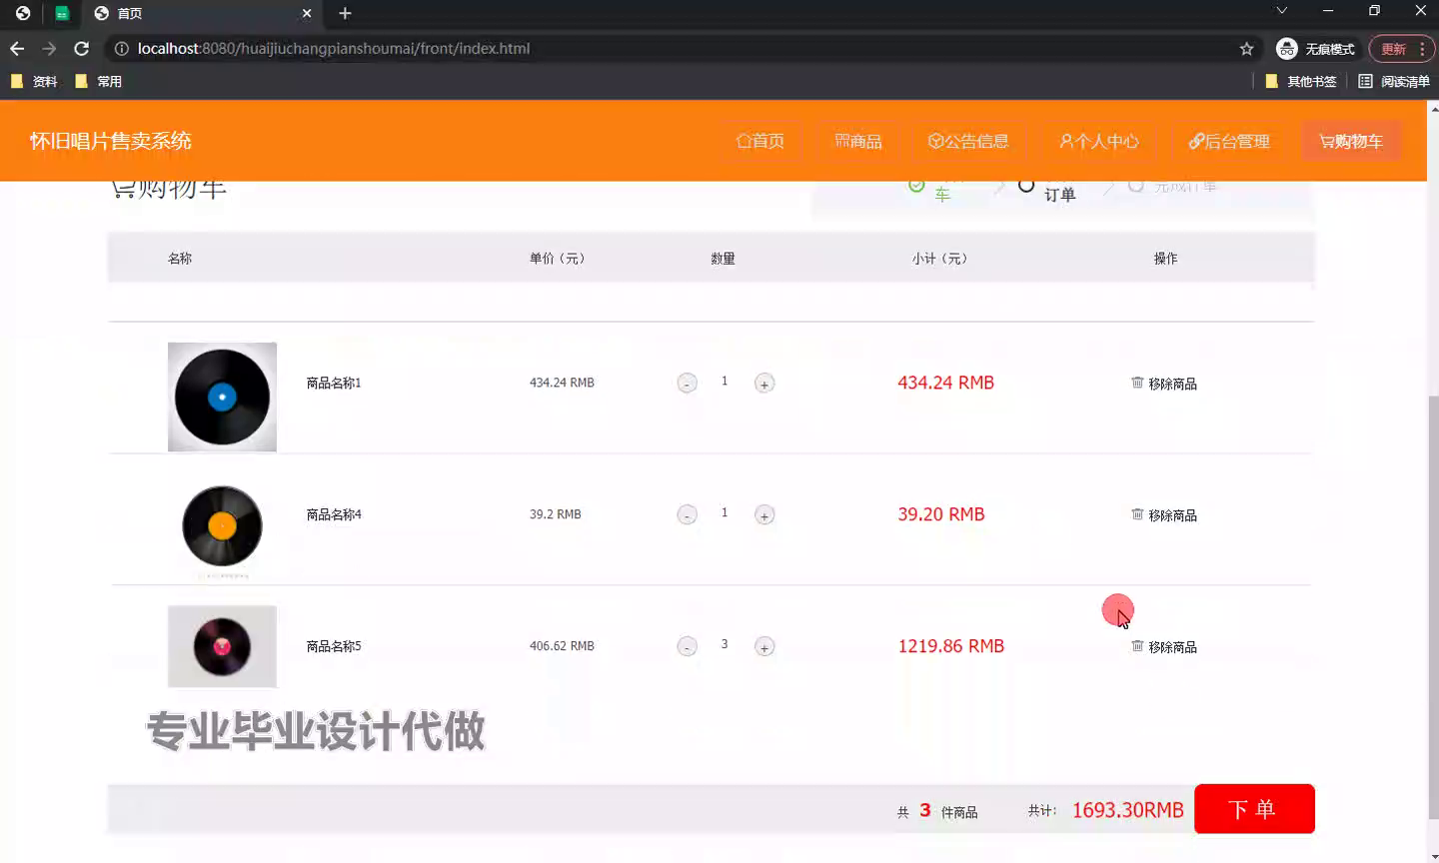Increase quantity of 商品名称5
The width and height of the screenshot is (1439, 863).
(x=764, y=647)
